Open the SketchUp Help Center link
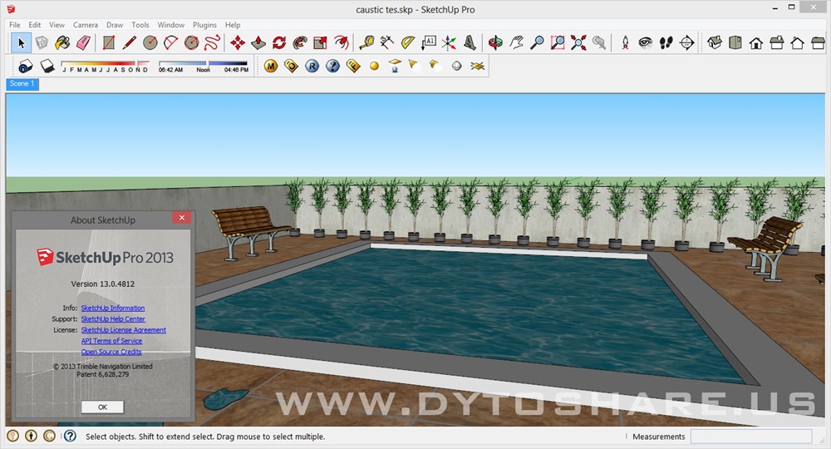The height and width of the screenshot is (449, 831). (113, 318)
